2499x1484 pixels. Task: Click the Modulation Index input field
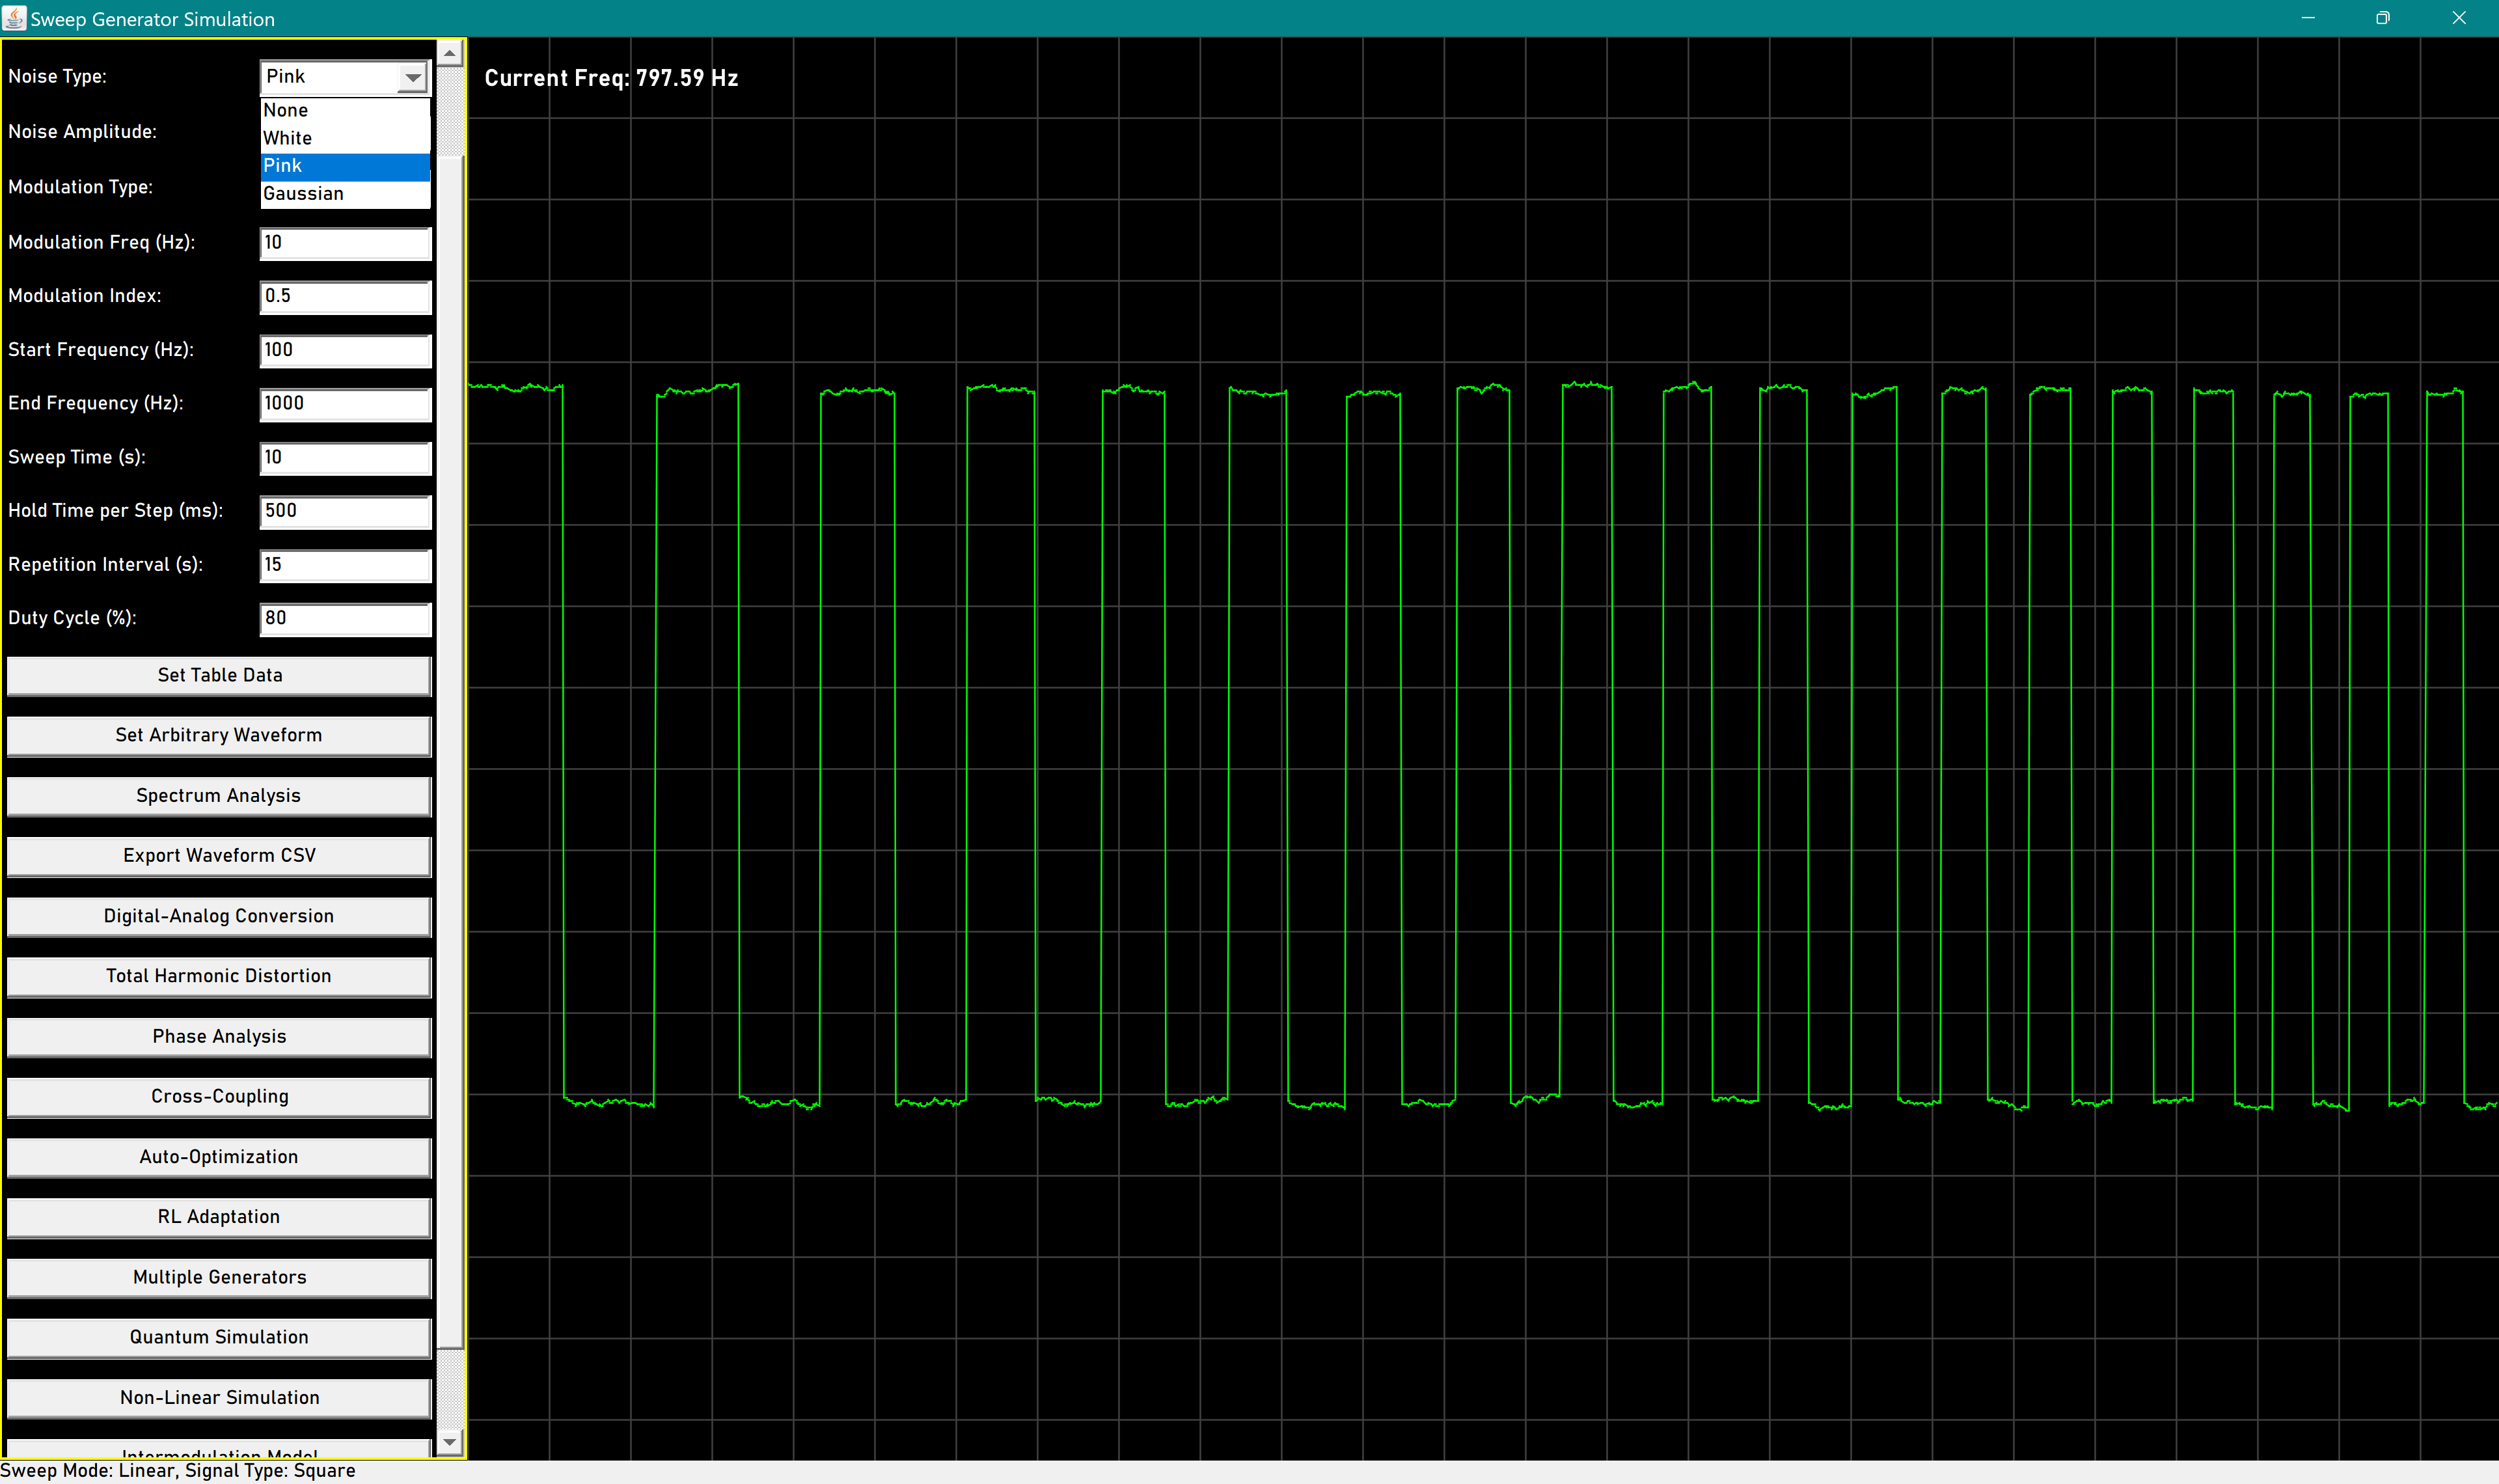[x=345, y=296]
